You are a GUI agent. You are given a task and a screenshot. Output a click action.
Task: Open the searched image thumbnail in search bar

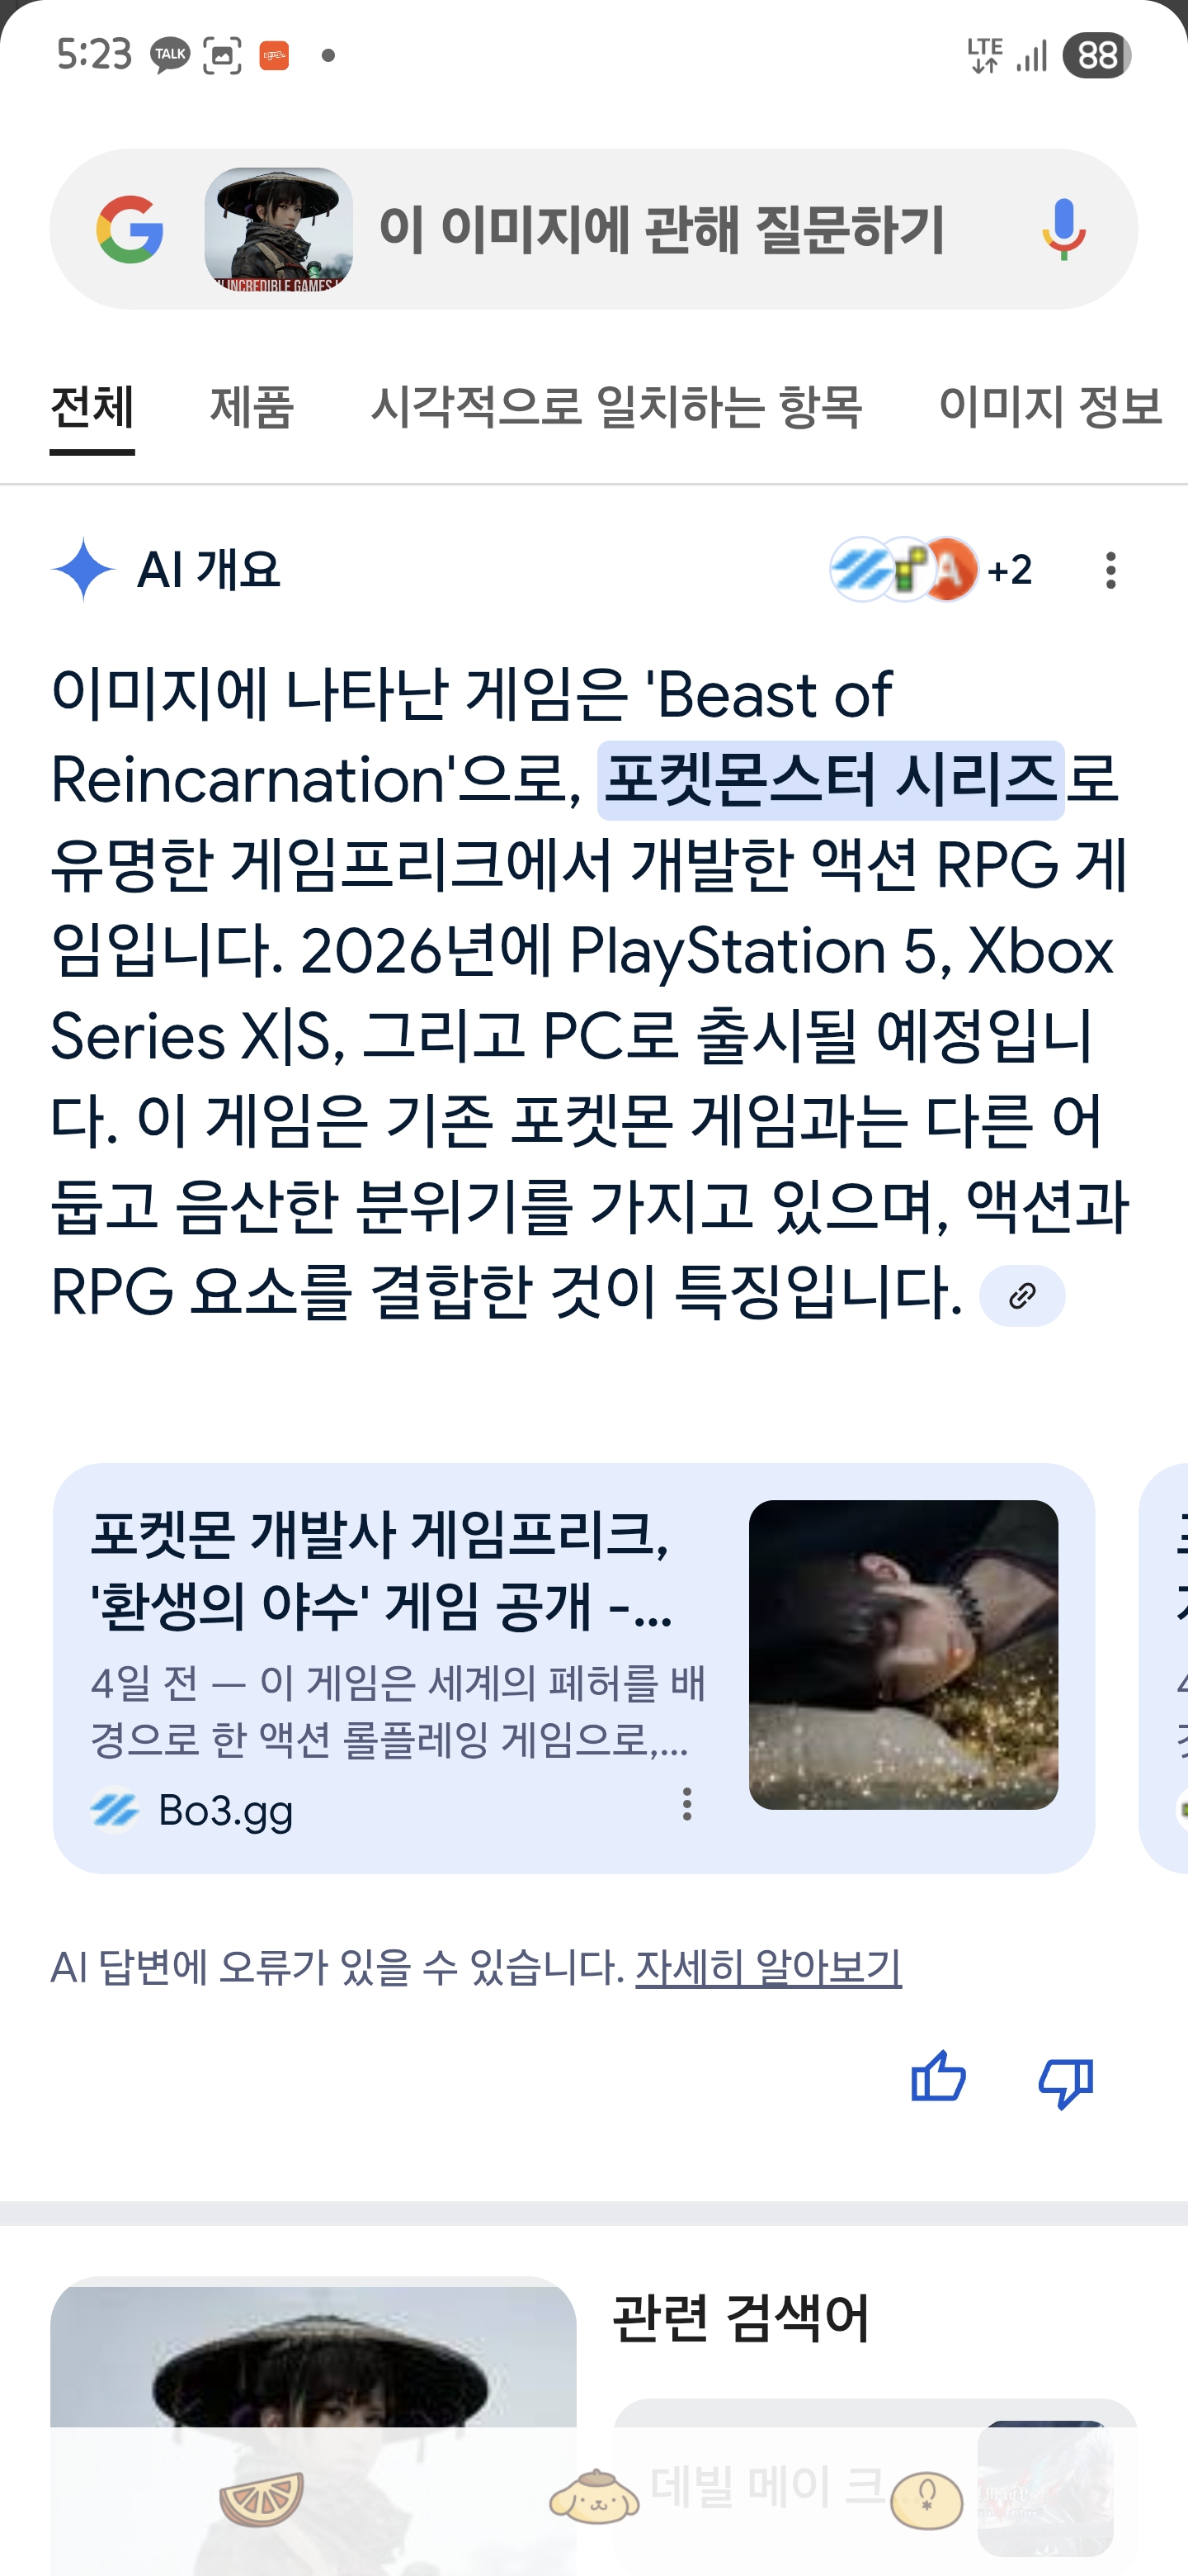pyautogui.click(x=279, y=229)
